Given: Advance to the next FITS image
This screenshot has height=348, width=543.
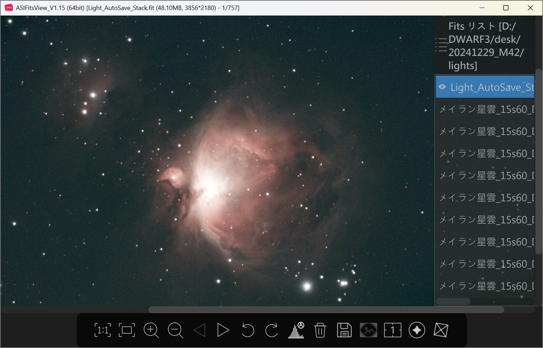Looking at the screenshot, I should click(x=223, y=330).
